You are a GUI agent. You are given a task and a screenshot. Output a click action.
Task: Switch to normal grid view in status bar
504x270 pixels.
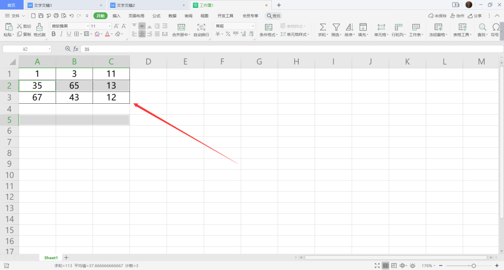pyautogui.click(x=385, y=266)
